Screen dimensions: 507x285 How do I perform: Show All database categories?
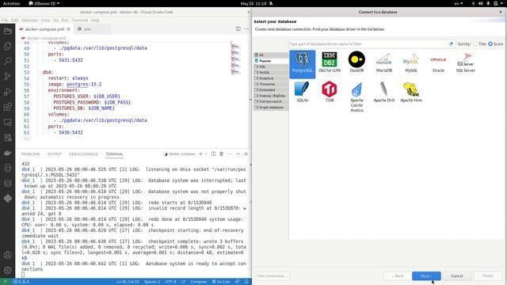click(x=271, y=55)
